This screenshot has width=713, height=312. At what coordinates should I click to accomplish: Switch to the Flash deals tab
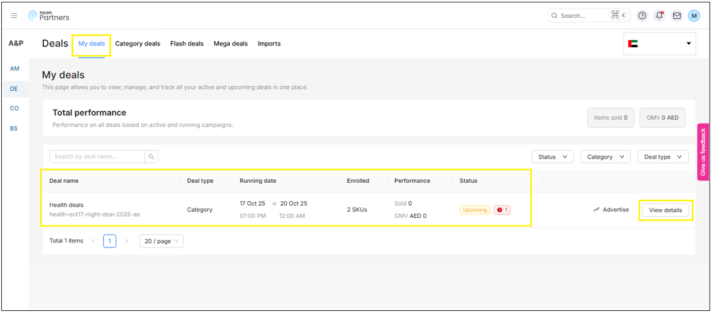pyautogui.click(x=187, y=44)
